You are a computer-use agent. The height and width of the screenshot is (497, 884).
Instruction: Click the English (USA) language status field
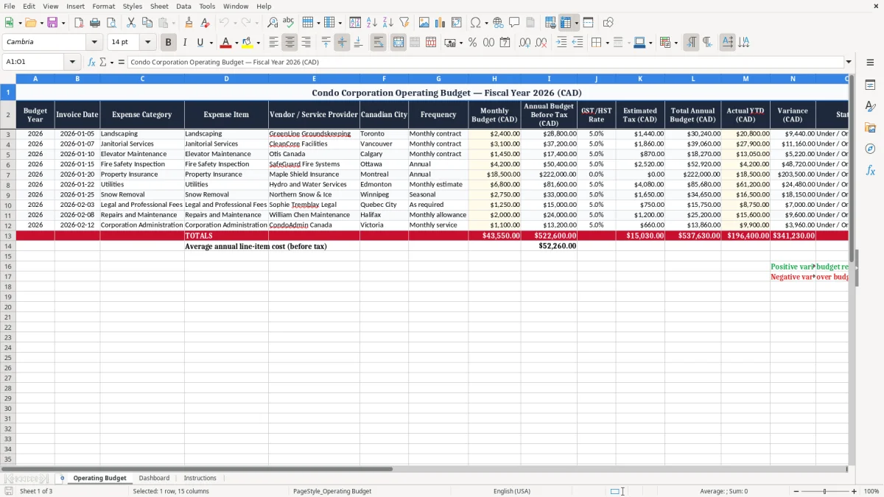point(511,491)
